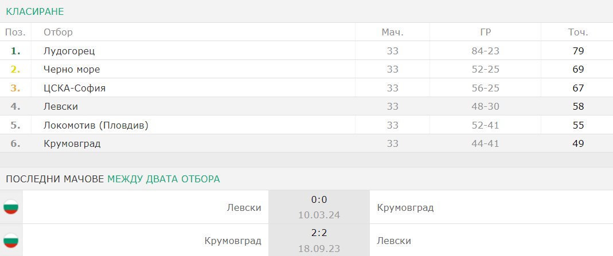This screenshot has width=613, height=256.
Task: Click the ГР column header
Action: (485, 32)
